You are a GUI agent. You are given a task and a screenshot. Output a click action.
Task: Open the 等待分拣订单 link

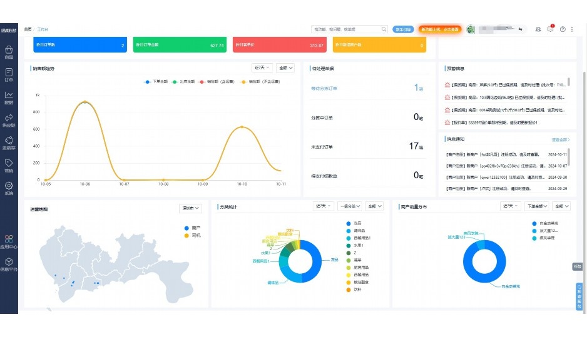pos(324,88)
